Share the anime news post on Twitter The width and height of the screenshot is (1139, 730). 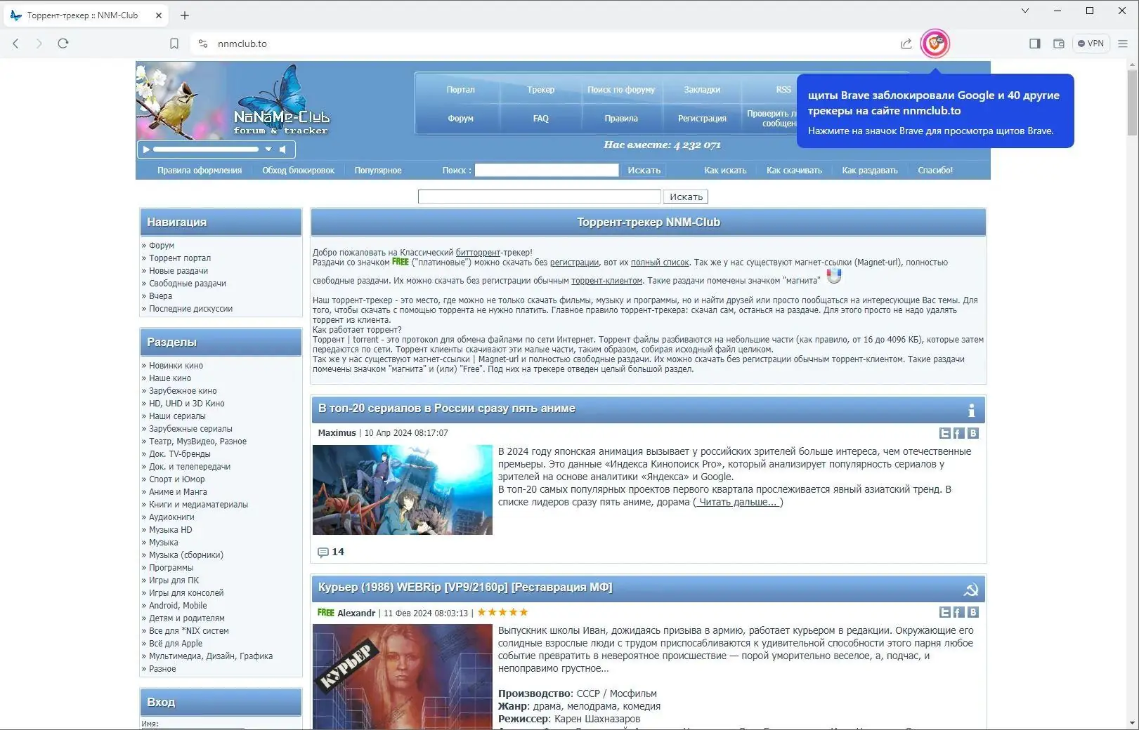tap(945, 433)
